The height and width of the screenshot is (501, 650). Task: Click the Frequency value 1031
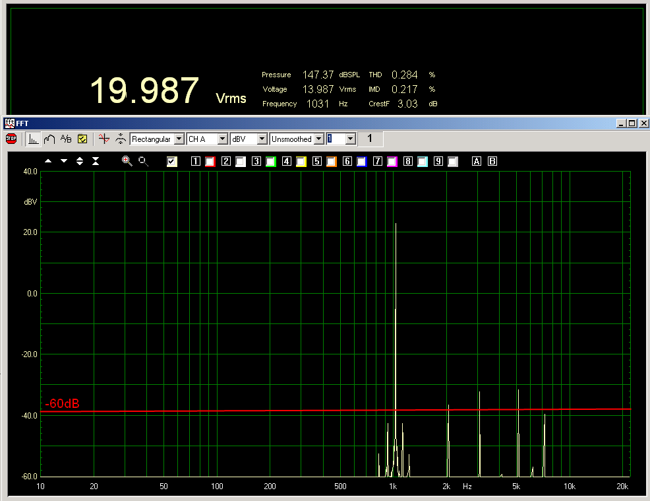pyautogui.click(x=318, y=104)
